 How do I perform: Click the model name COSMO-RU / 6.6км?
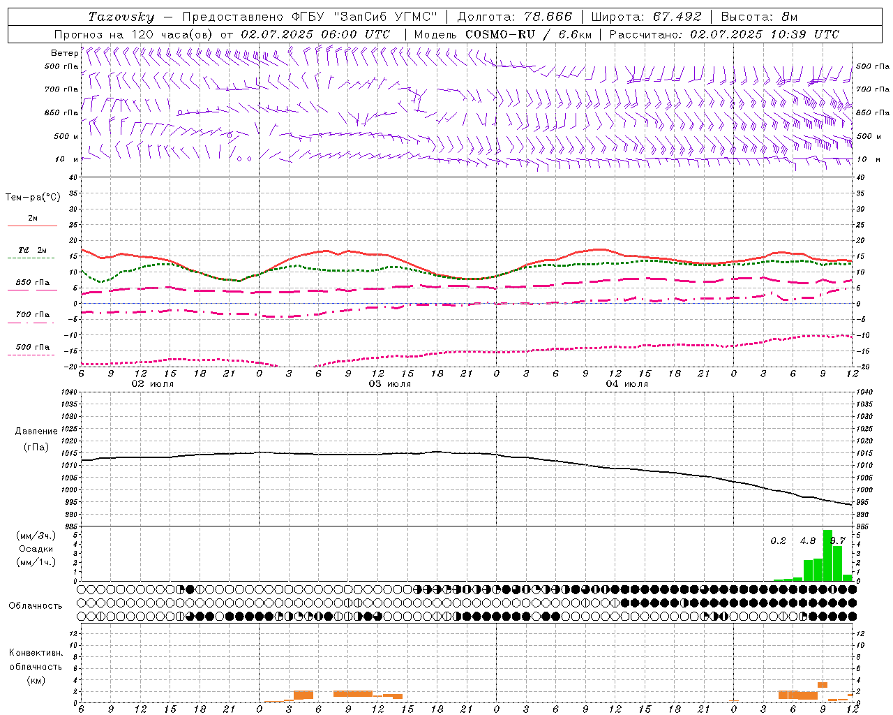pyautogui.click(x=528, y=34)
